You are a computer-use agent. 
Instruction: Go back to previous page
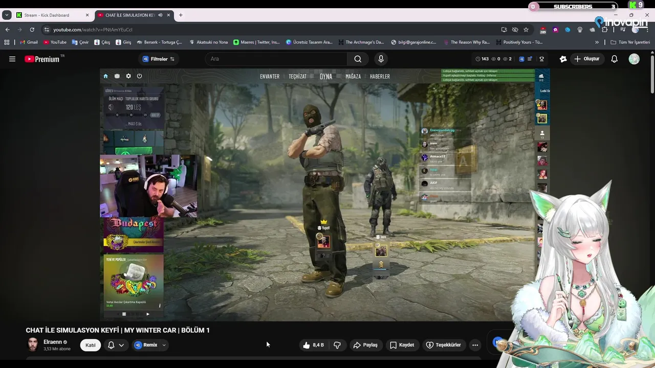click(7, 30)
